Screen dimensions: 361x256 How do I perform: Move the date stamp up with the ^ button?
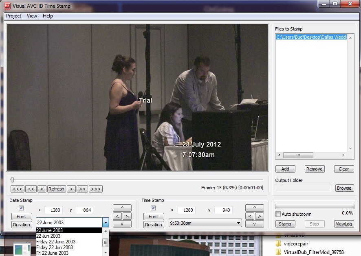pyautogui.click(x=122, y=208)
